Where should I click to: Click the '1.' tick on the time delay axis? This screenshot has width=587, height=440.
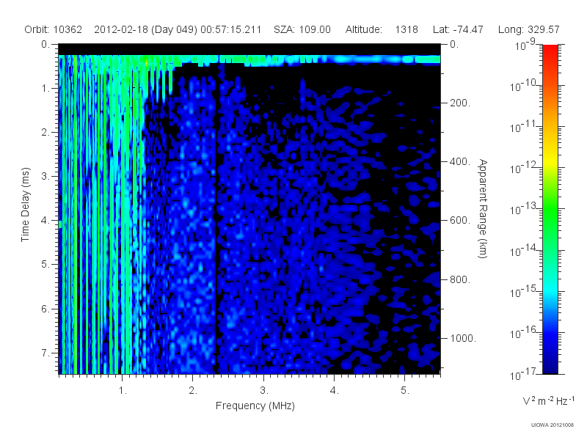[45, 89]
